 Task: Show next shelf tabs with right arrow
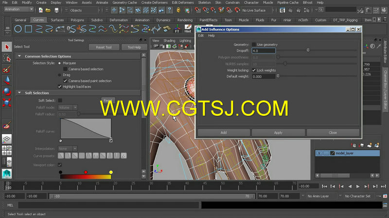(x=379, y=19)
